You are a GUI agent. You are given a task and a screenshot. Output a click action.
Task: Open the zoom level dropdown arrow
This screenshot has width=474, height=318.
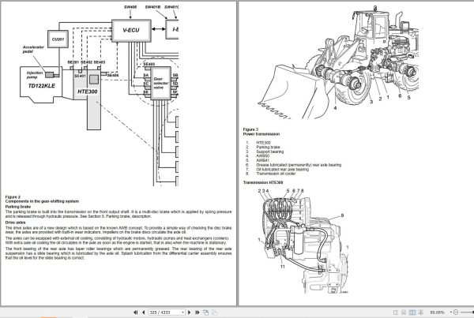pyautogui.click(x=451, y=312)
